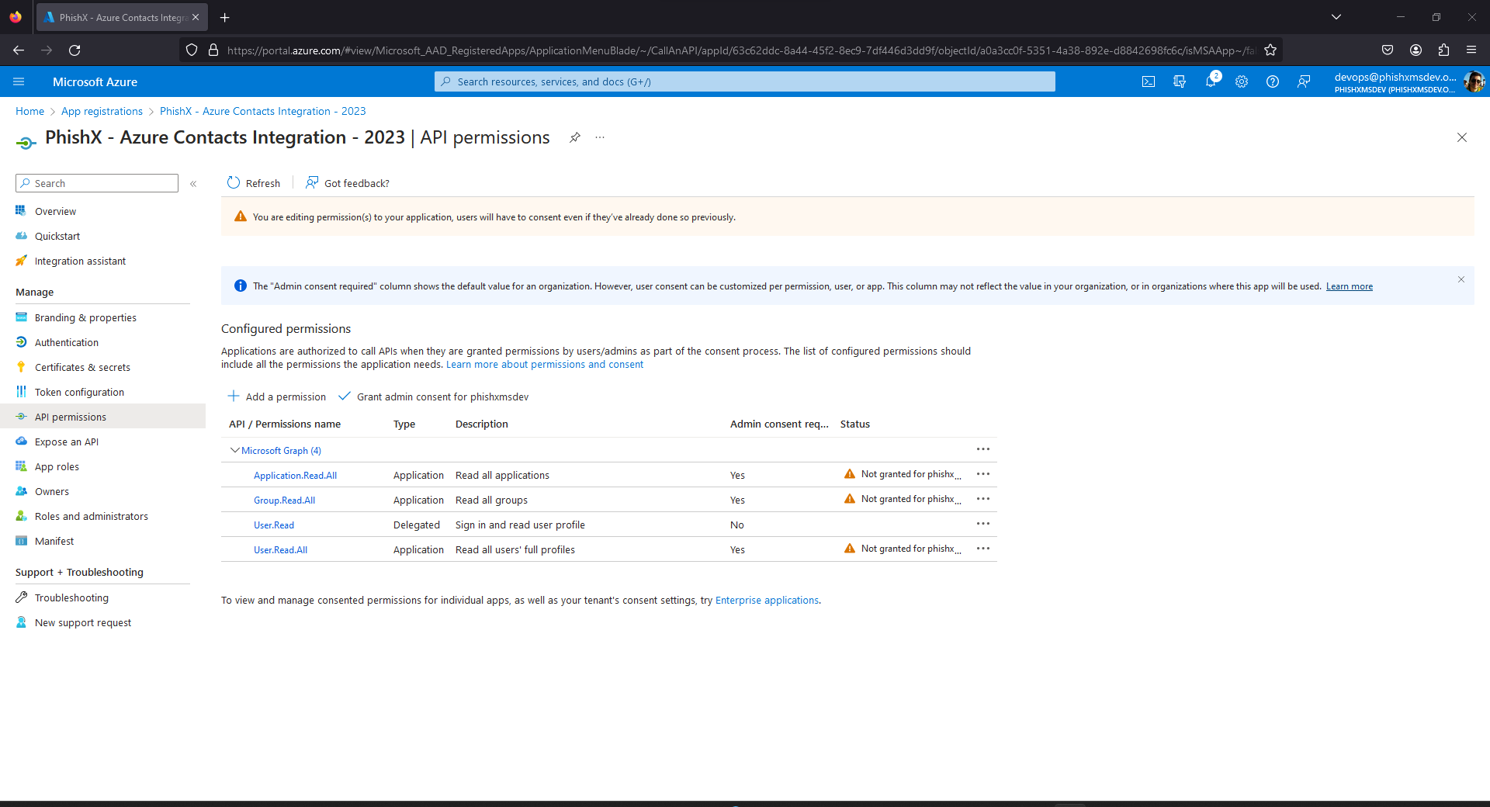Dismiss the Admin consent info banner
This screenshot has width=1490, height=807.
click(x=1461, y=279)
